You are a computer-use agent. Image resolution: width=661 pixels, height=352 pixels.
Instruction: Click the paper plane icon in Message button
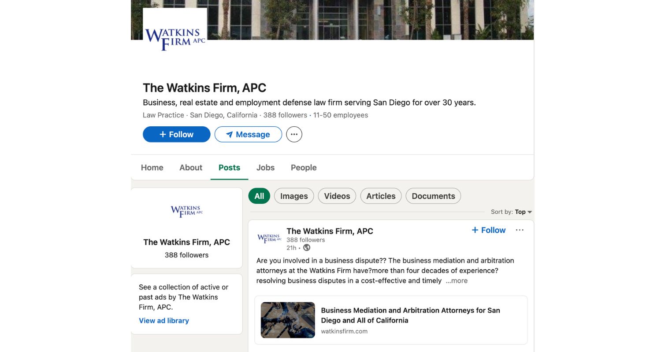[230, 134]
